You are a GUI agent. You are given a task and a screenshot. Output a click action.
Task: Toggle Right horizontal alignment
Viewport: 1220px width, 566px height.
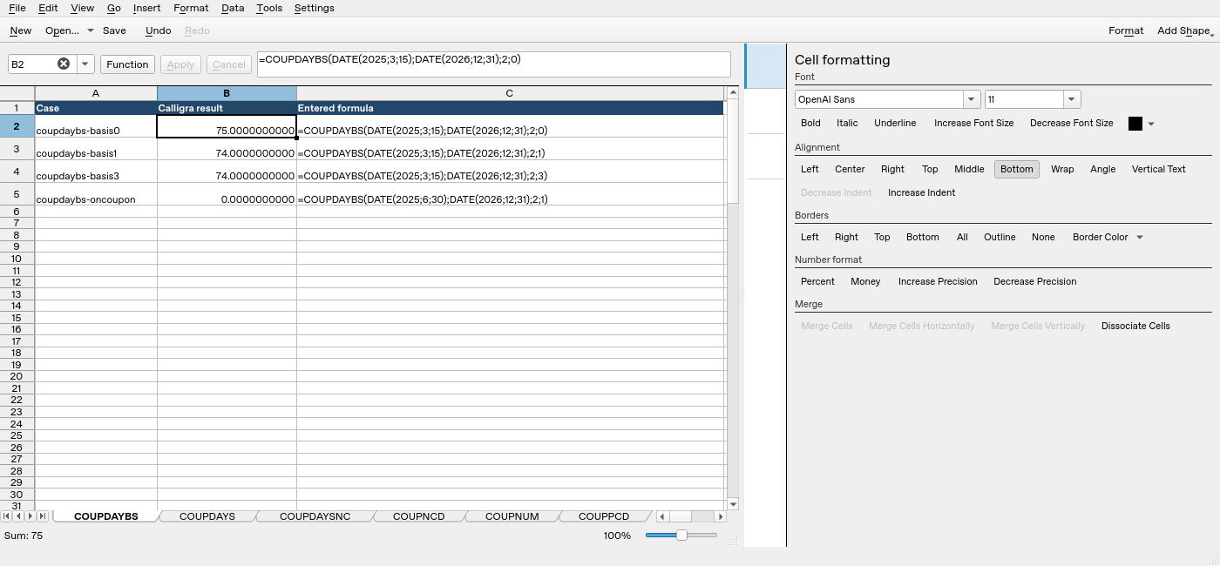click(x=892, y=169)
